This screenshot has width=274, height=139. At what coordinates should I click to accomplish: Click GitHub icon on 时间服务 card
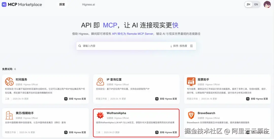(66, 99)
